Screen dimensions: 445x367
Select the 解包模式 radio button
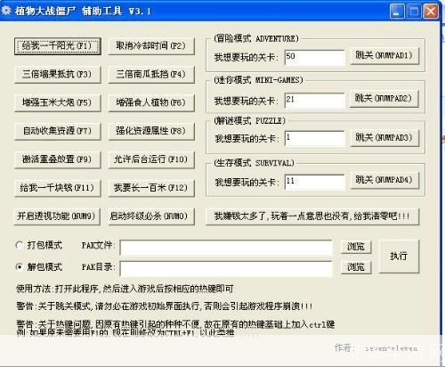pyautogui.click(x=20, y=267)
